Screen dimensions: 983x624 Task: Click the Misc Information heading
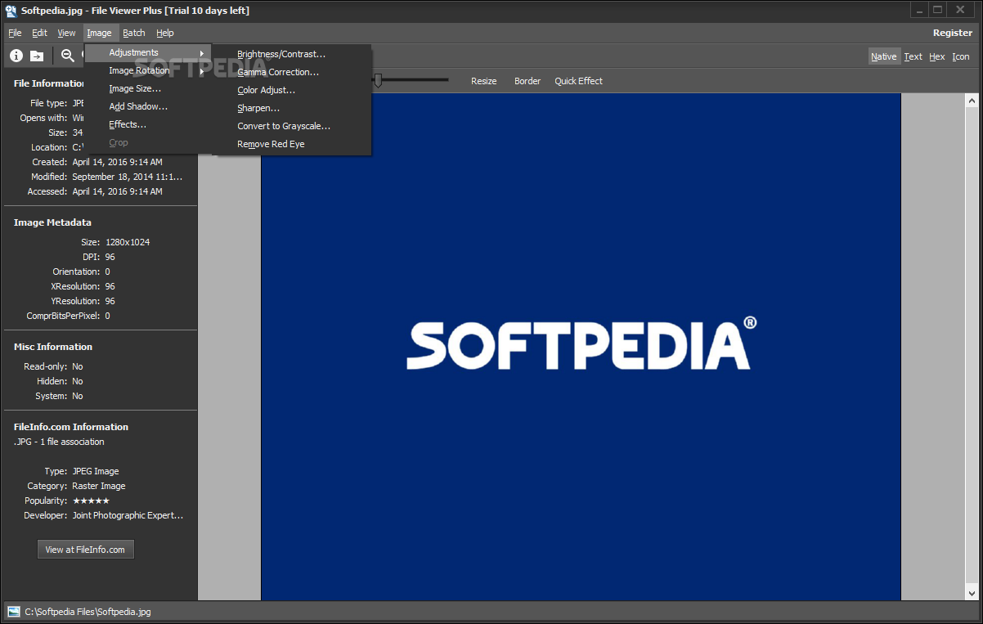point(53,347)
